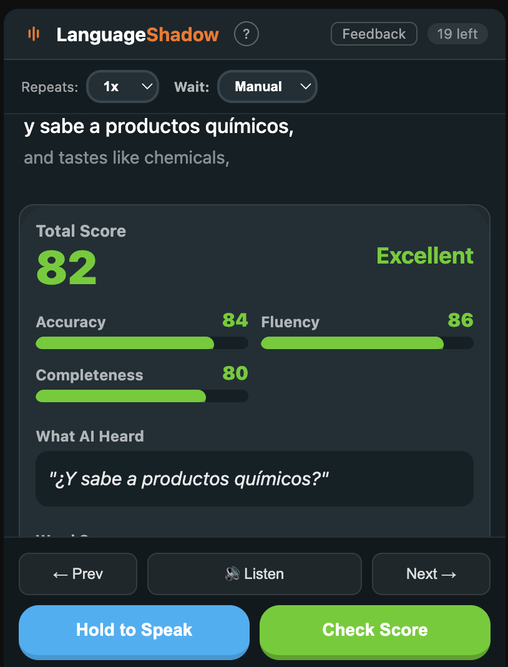This screenshot has width=508, height=667.
Task: Play the sentence audio with Listen
Action: (x=254, y=573)
